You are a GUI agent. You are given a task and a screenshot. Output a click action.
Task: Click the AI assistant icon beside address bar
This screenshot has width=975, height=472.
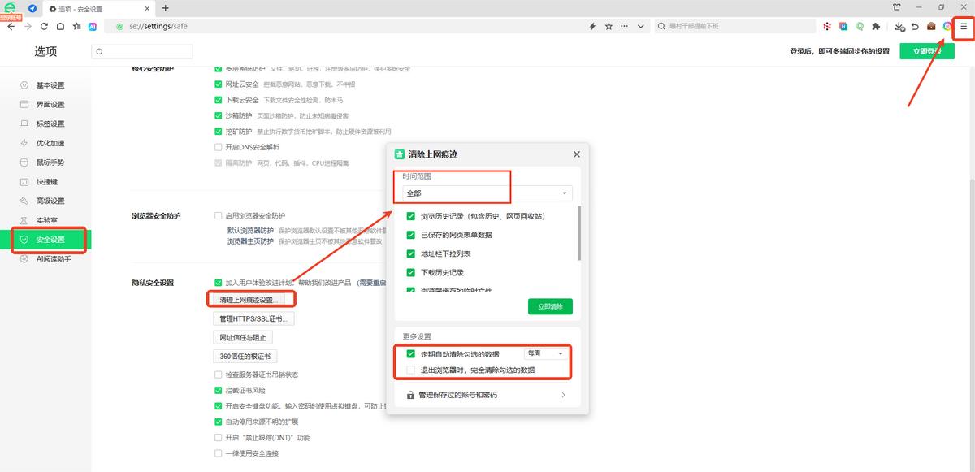pyautogui.click(x=93, y=26)
